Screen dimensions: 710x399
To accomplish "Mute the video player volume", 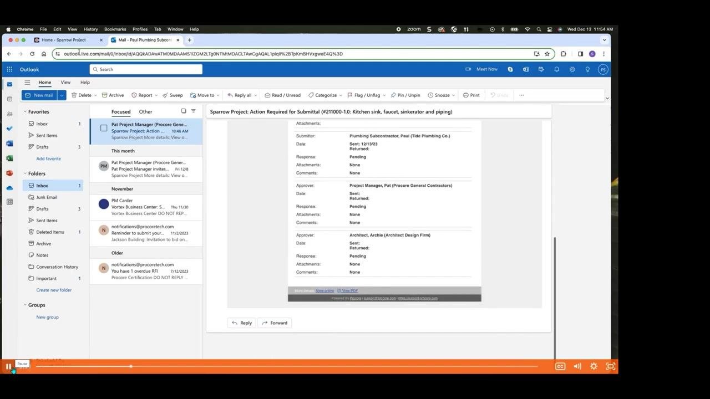I will tap(577, 366).
